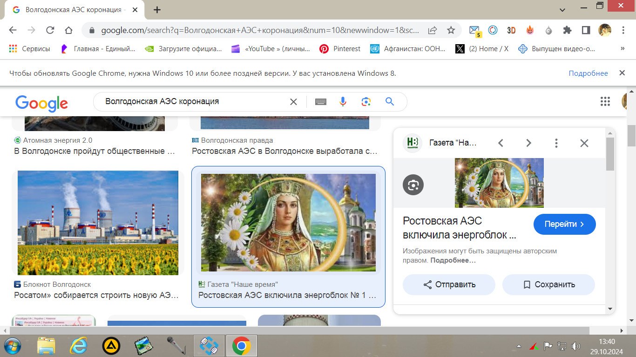Open the Главная - Единый bookmark
636x357 pixels.
[98, 48]
